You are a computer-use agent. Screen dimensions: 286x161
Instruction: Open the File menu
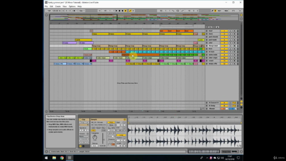[46, 6]
